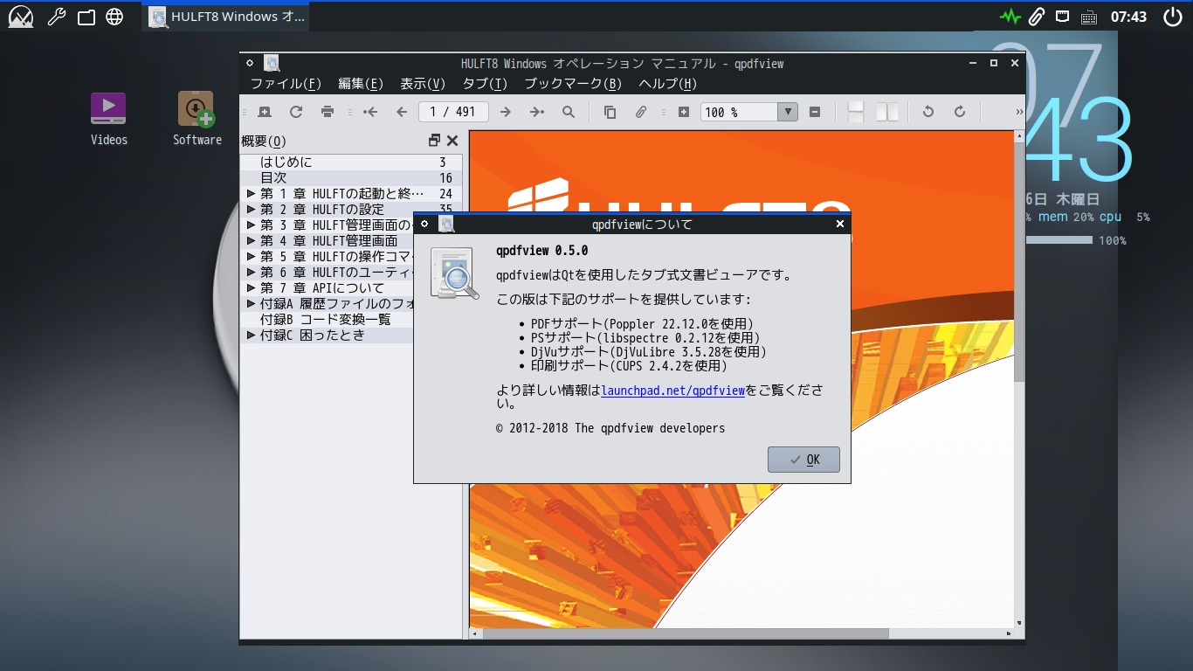Viewport: 1193px width, 671px height.
Task: Jump to the first page
Action: [x=370, y=112]
